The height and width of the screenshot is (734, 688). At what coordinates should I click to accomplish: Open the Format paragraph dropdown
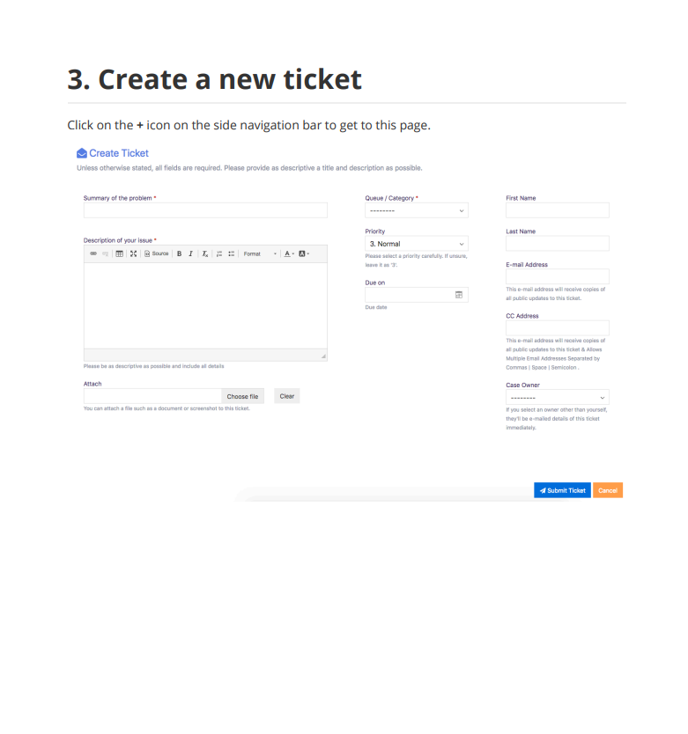coord(260,253)
